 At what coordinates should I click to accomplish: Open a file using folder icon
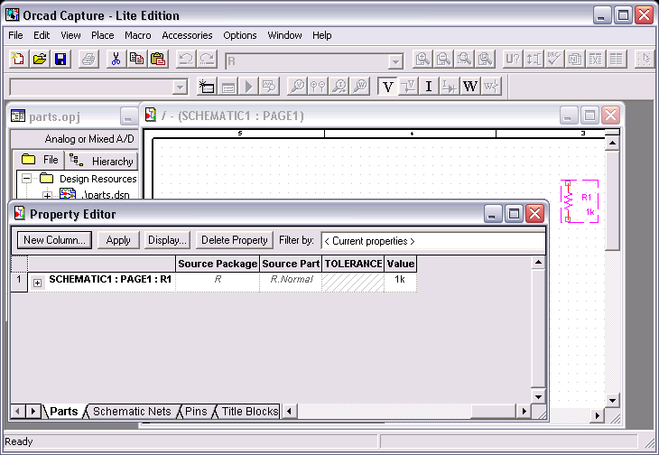(x=40, y=60)
